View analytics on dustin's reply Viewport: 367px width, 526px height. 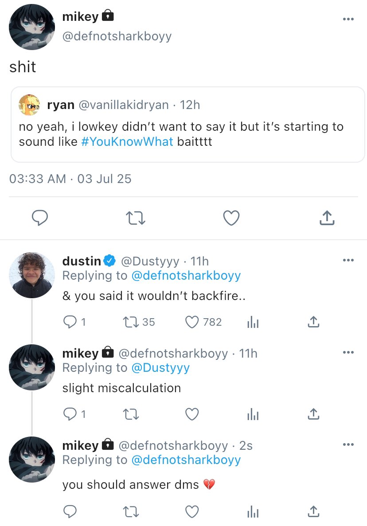point(253,322)
